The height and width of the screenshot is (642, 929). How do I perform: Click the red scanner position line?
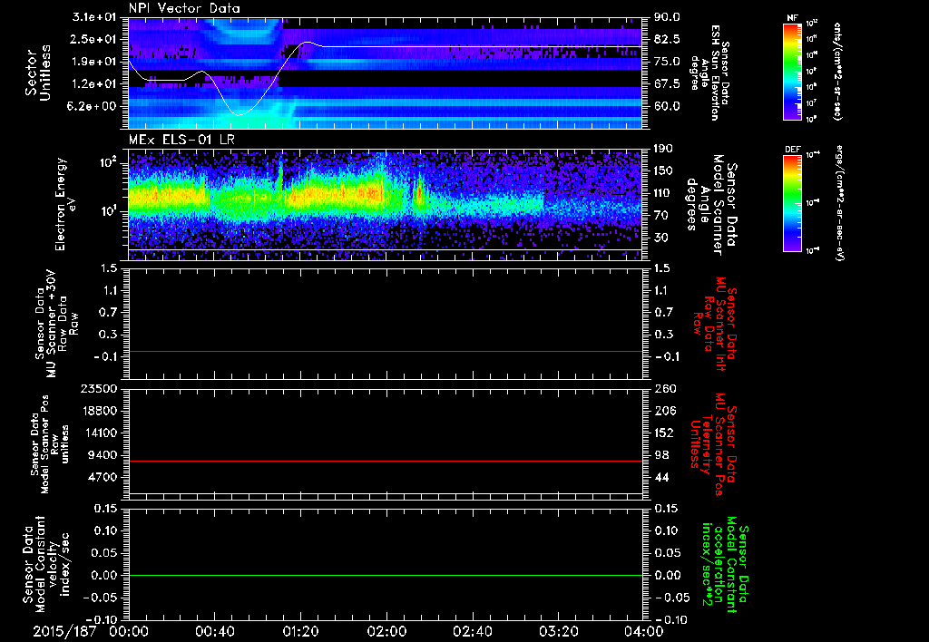click(385, 462)
